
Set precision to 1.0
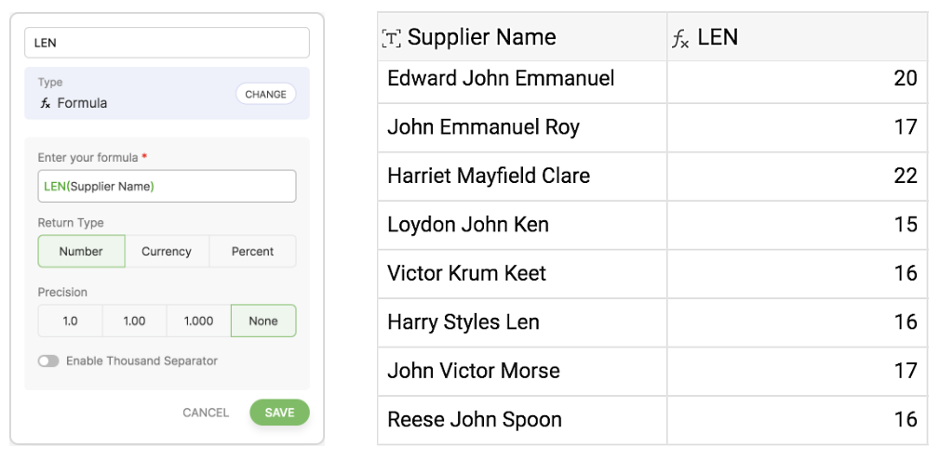pos(70,321)
